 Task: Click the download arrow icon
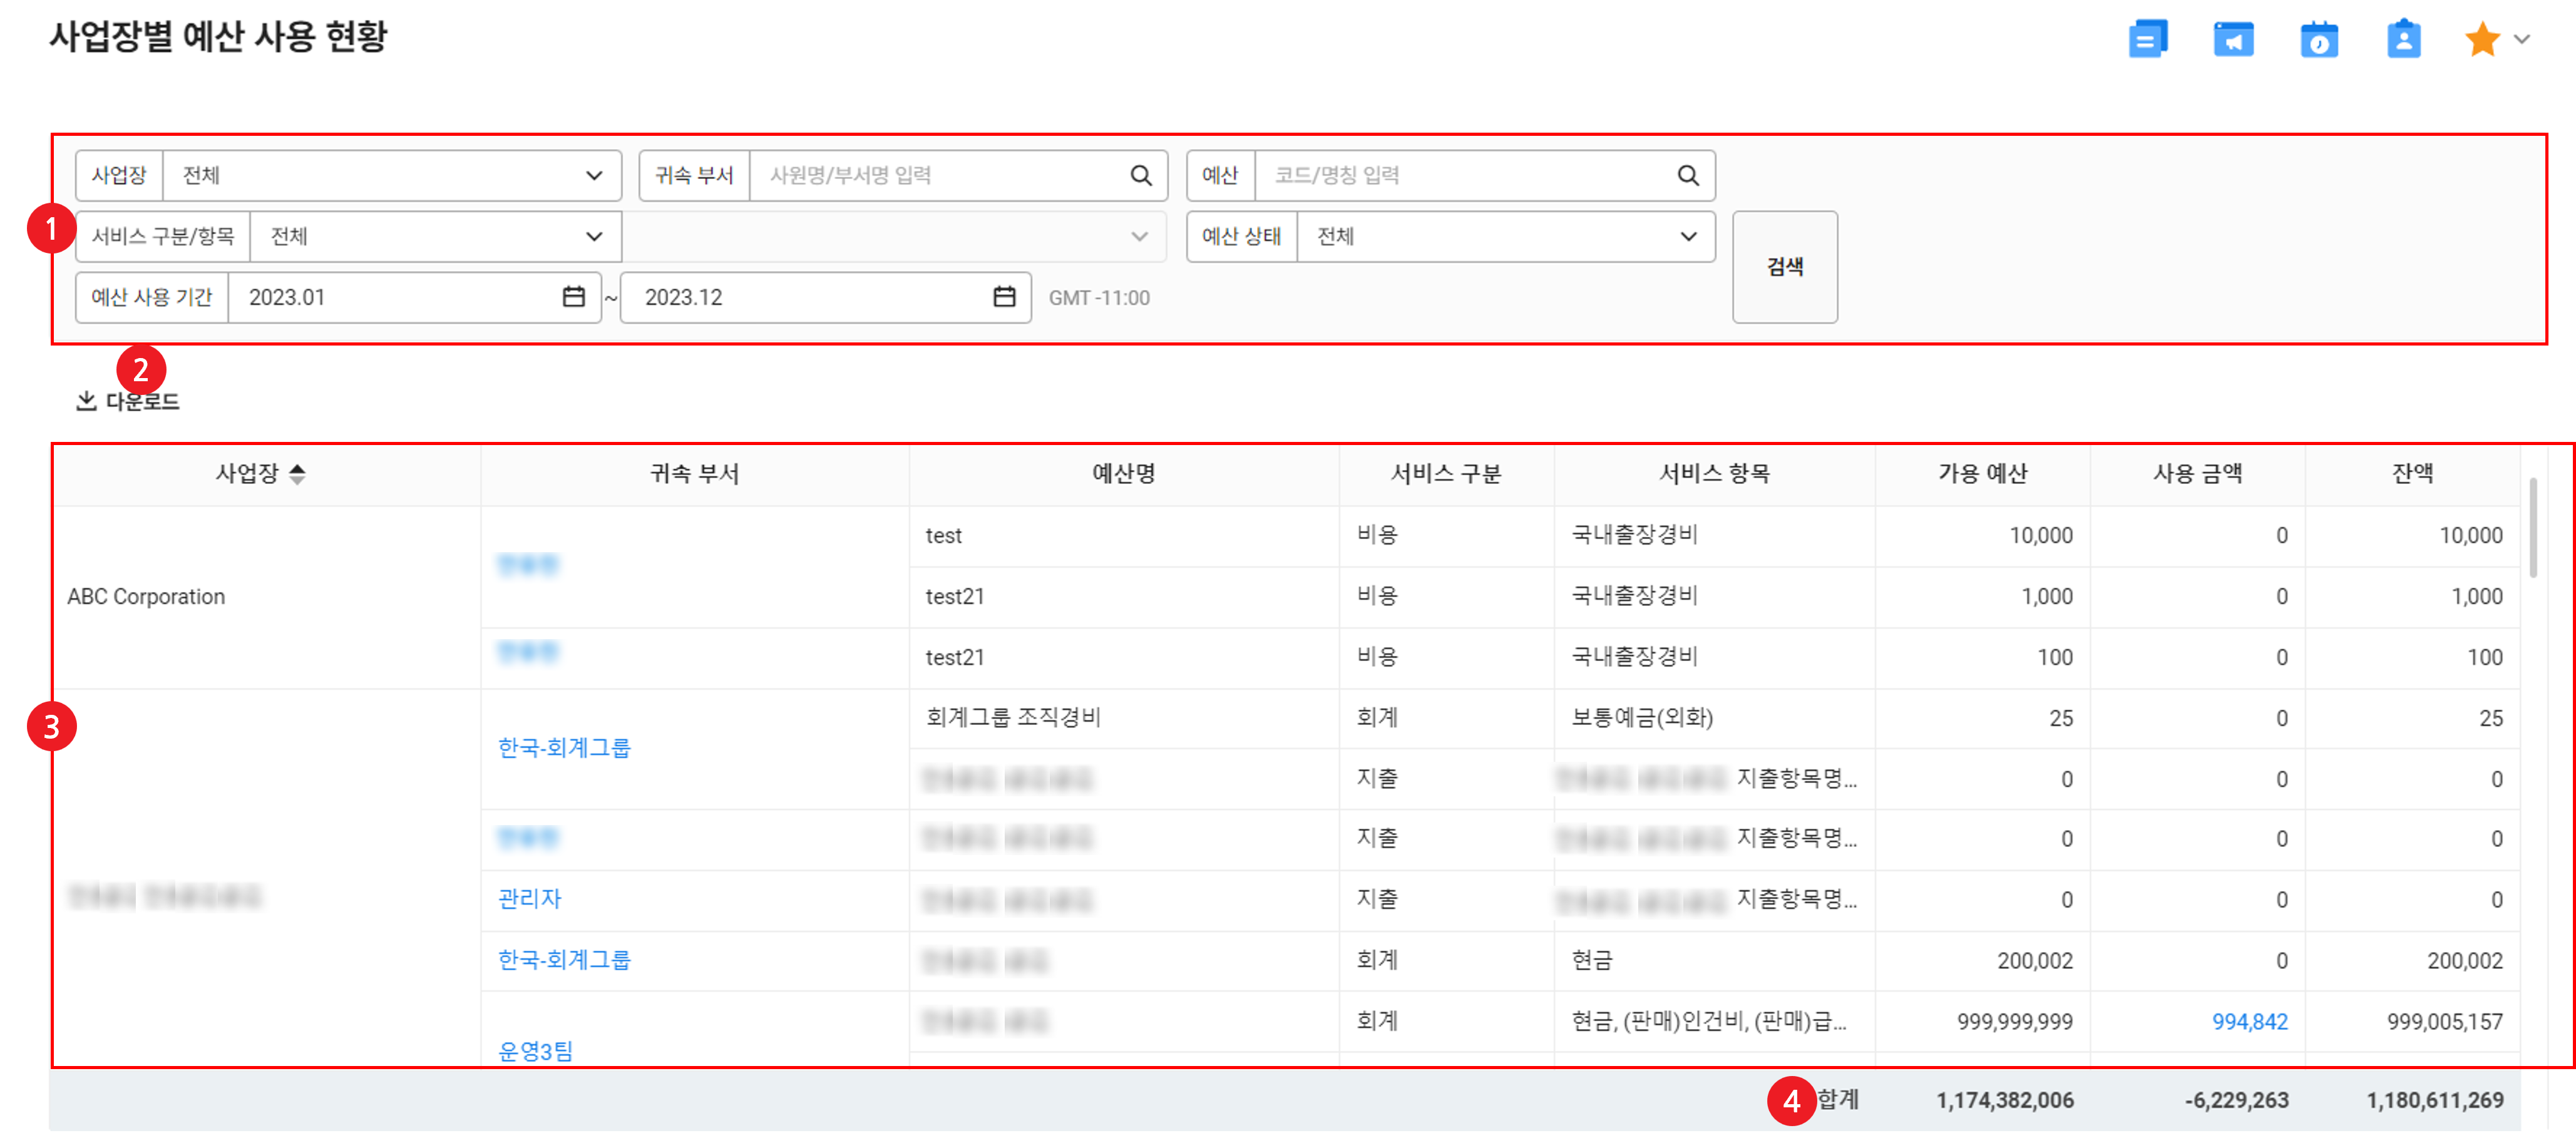[x=86, y=401]
